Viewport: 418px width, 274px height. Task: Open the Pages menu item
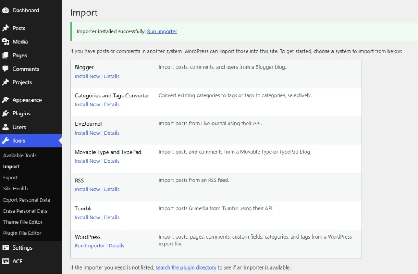(20, 55)
